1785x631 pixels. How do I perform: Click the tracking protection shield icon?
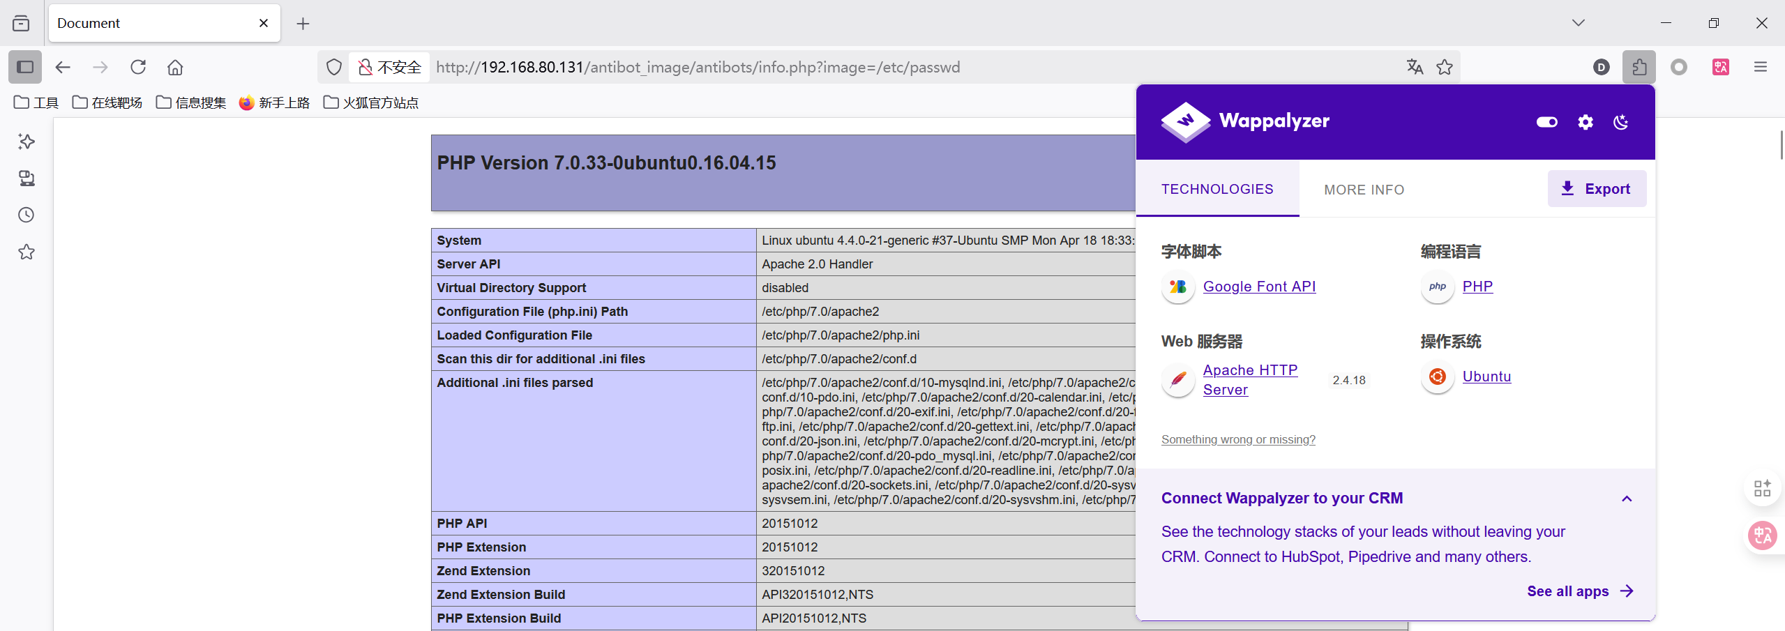tap(334, 67)
